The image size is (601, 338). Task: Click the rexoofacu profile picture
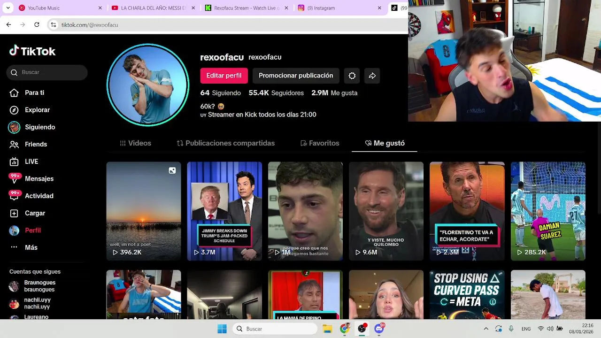pyautogui.click(x=148, y=85)
